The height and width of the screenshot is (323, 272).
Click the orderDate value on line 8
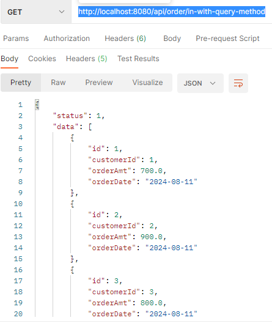pos(171,182)
